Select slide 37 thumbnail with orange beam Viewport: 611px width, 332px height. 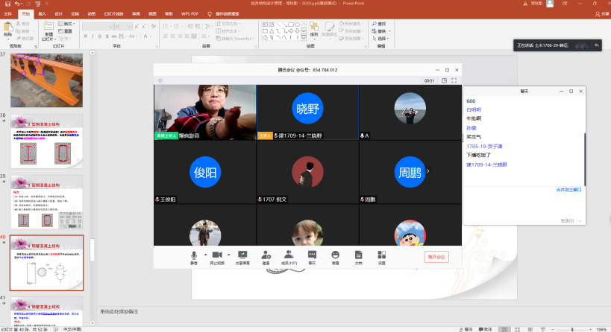[46, 80]
